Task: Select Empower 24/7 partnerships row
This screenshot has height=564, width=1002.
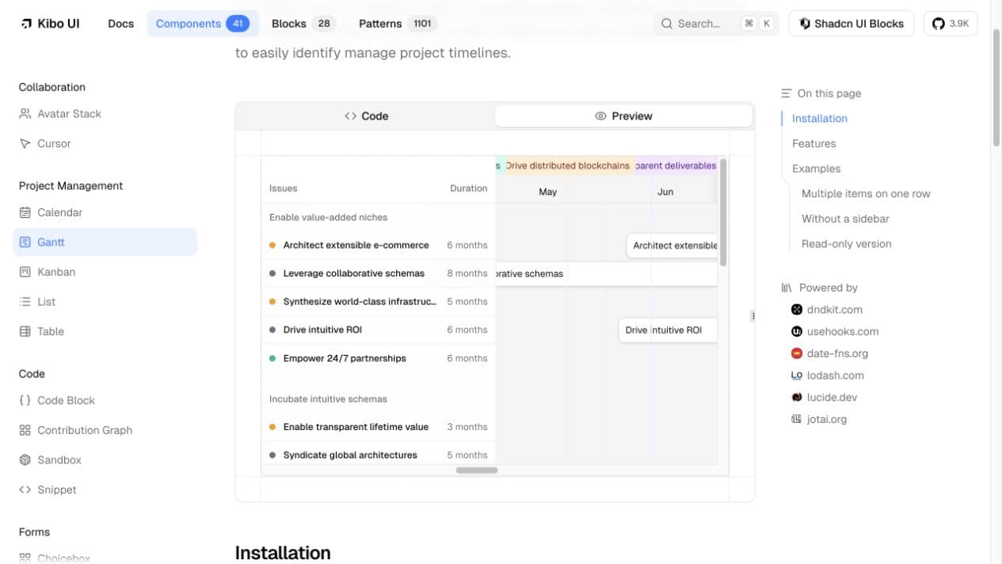Action: click(x=378, y=359)
